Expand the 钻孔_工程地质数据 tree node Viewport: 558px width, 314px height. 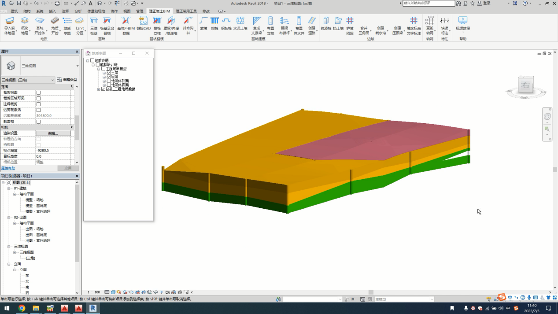(x=99, y=89)
